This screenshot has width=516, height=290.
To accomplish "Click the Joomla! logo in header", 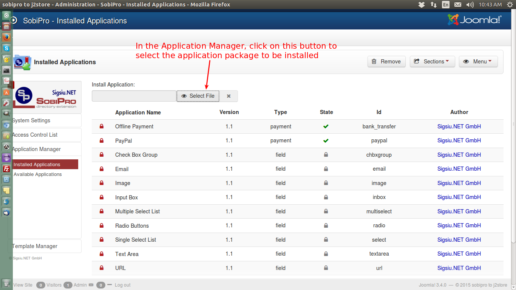I will tap(474, 20).
